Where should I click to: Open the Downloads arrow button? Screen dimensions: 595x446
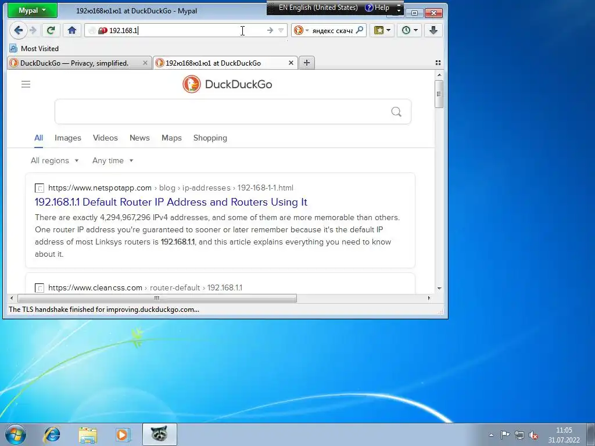[x=433, y=30]
